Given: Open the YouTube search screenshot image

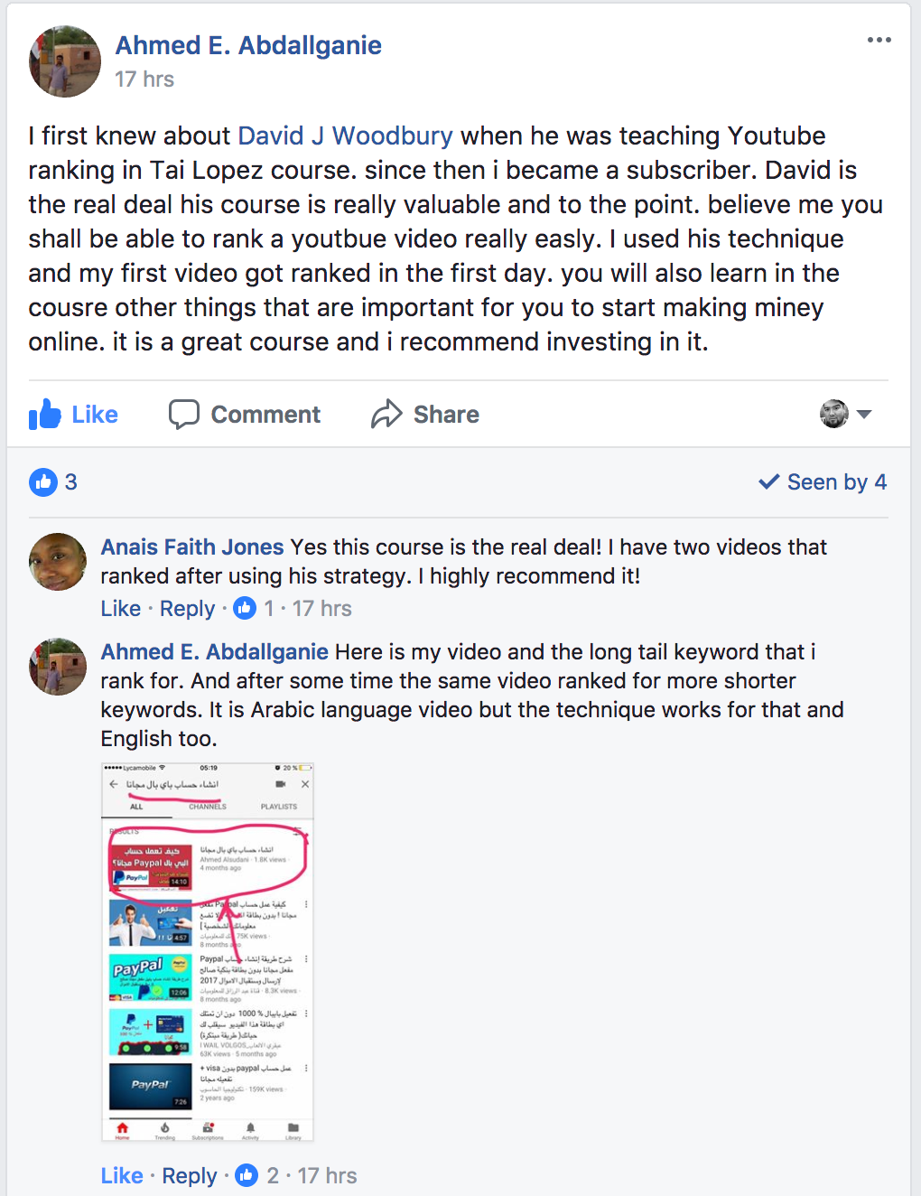Looking at the screenshot, I should [x=208, y=952].
